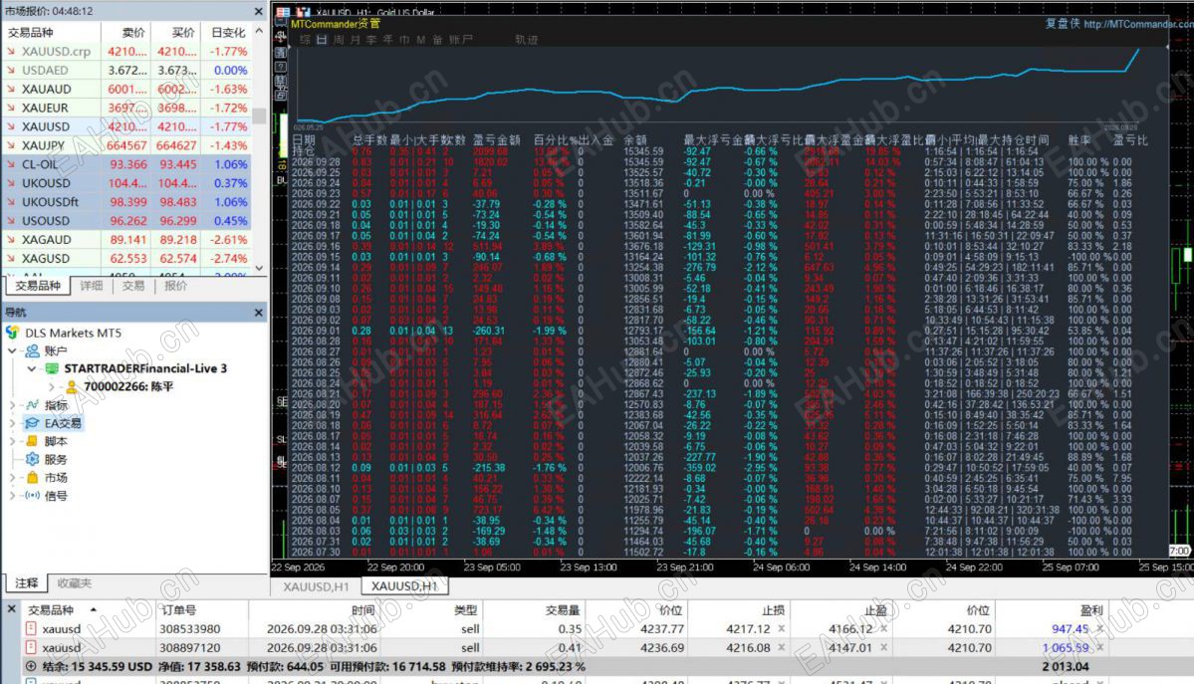Viewport: 1194px width, 684px height.
Task: Click the EA交易 graduation cap icon
Action: [32, 423]
